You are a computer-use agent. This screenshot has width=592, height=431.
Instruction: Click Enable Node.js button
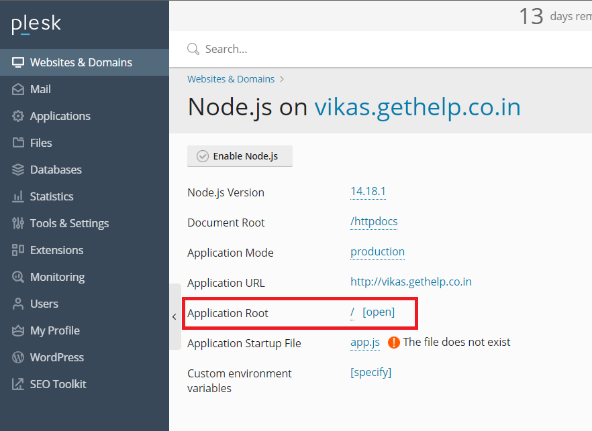coord(240,156)
